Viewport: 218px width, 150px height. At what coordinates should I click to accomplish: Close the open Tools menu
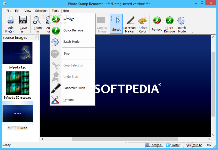[55, 11]
